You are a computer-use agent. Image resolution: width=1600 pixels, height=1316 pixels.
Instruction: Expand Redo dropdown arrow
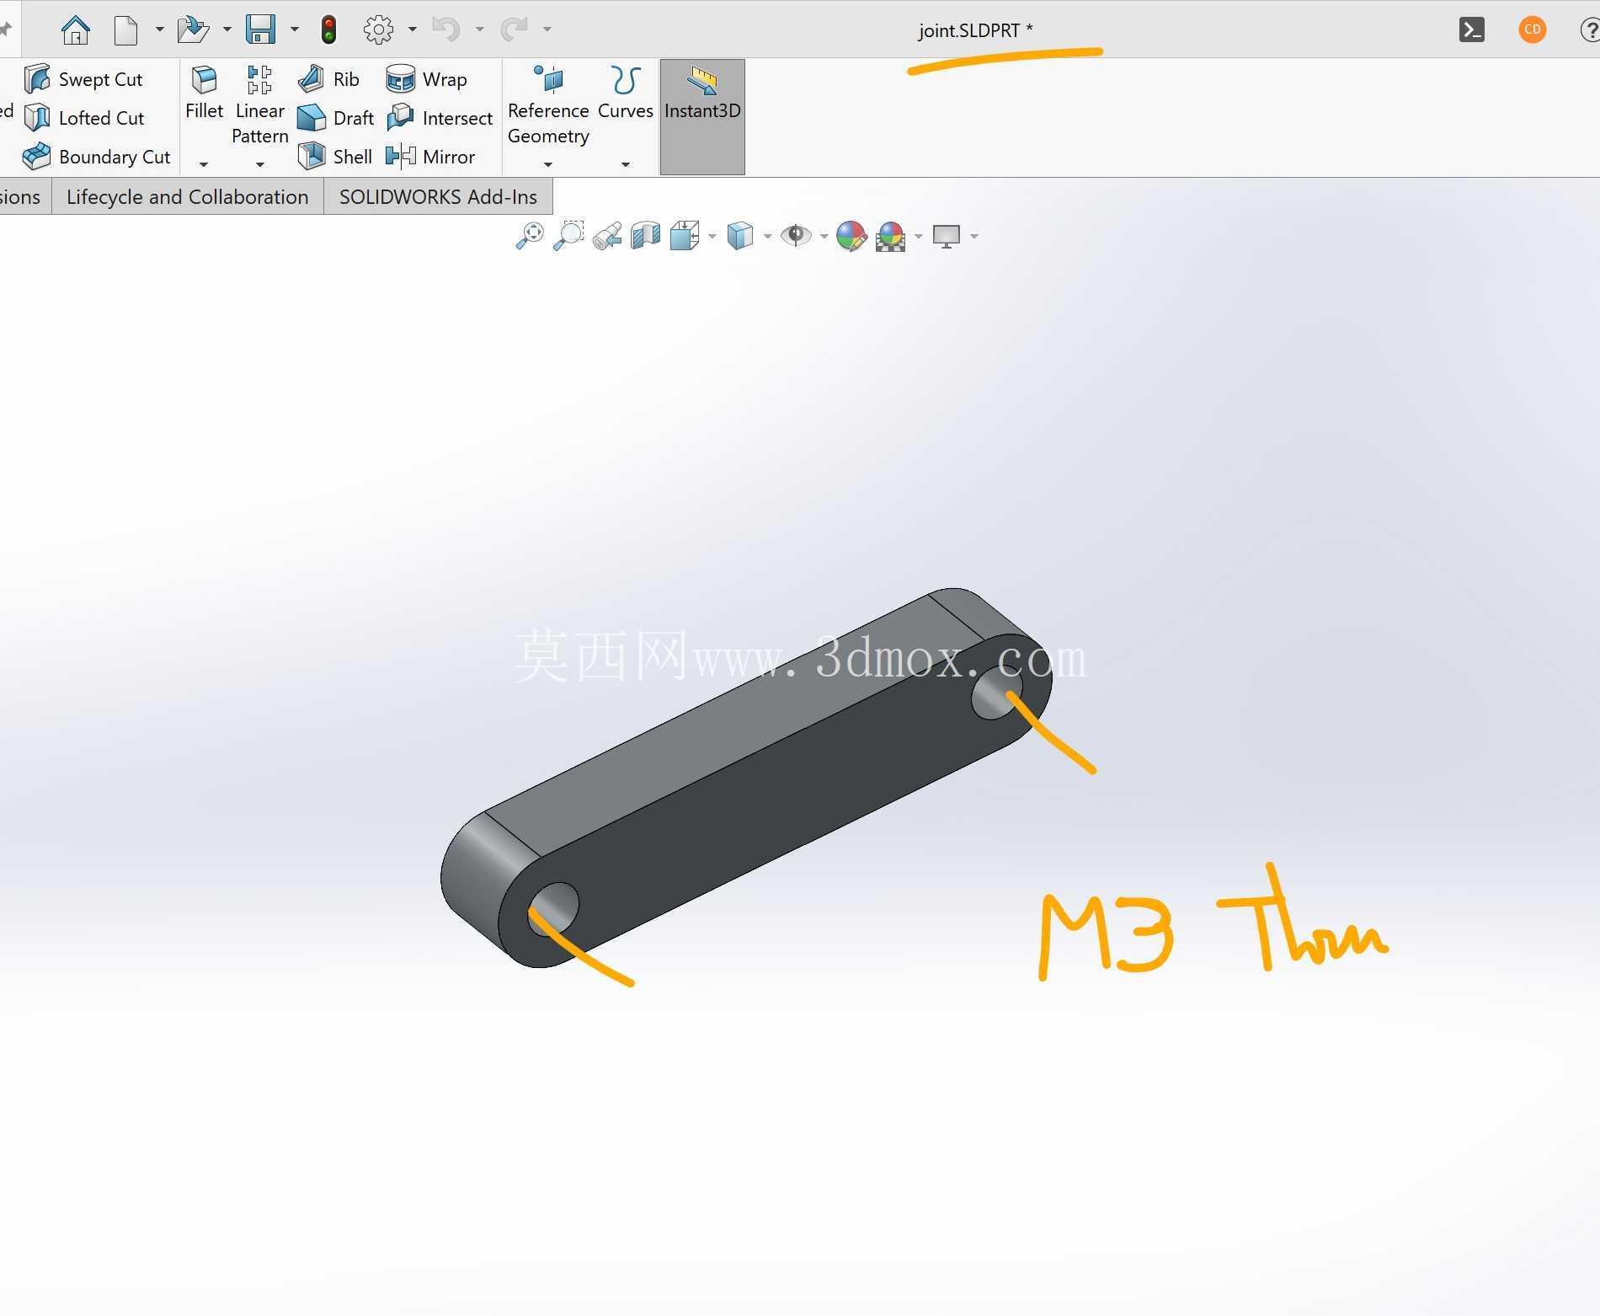547,29
